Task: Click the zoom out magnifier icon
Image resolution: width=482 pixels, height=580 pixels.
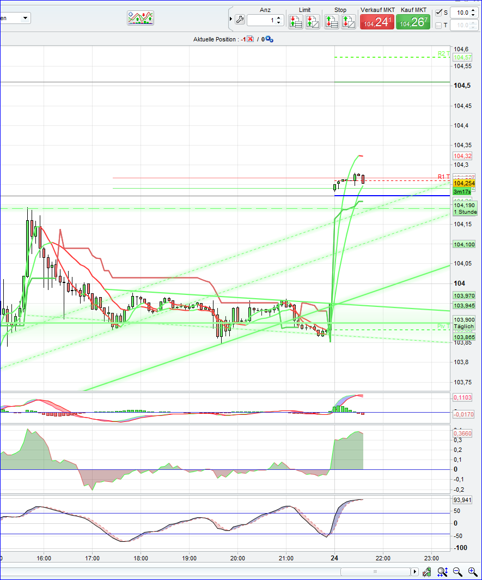Action: pyautogui.click(x=457, y=572)
